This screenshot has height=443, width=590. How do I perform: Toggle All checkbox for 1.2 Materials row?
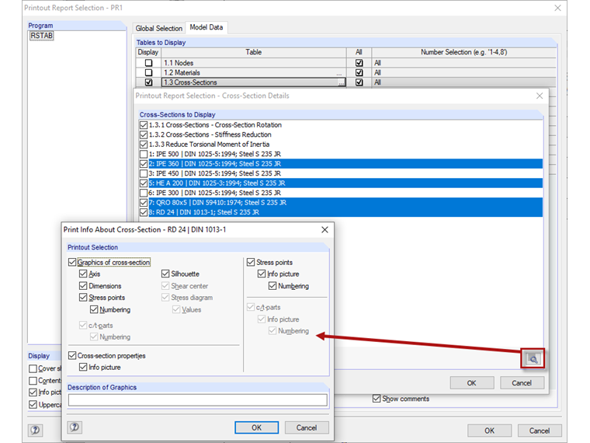(359, 73)
